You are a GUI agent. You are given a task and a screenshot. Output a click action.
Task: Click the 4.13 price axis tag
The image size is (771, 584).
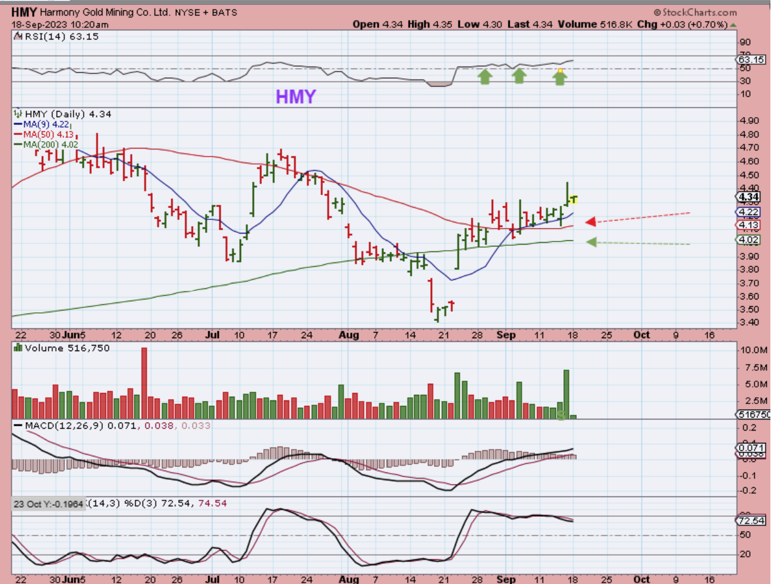[749, 225]
